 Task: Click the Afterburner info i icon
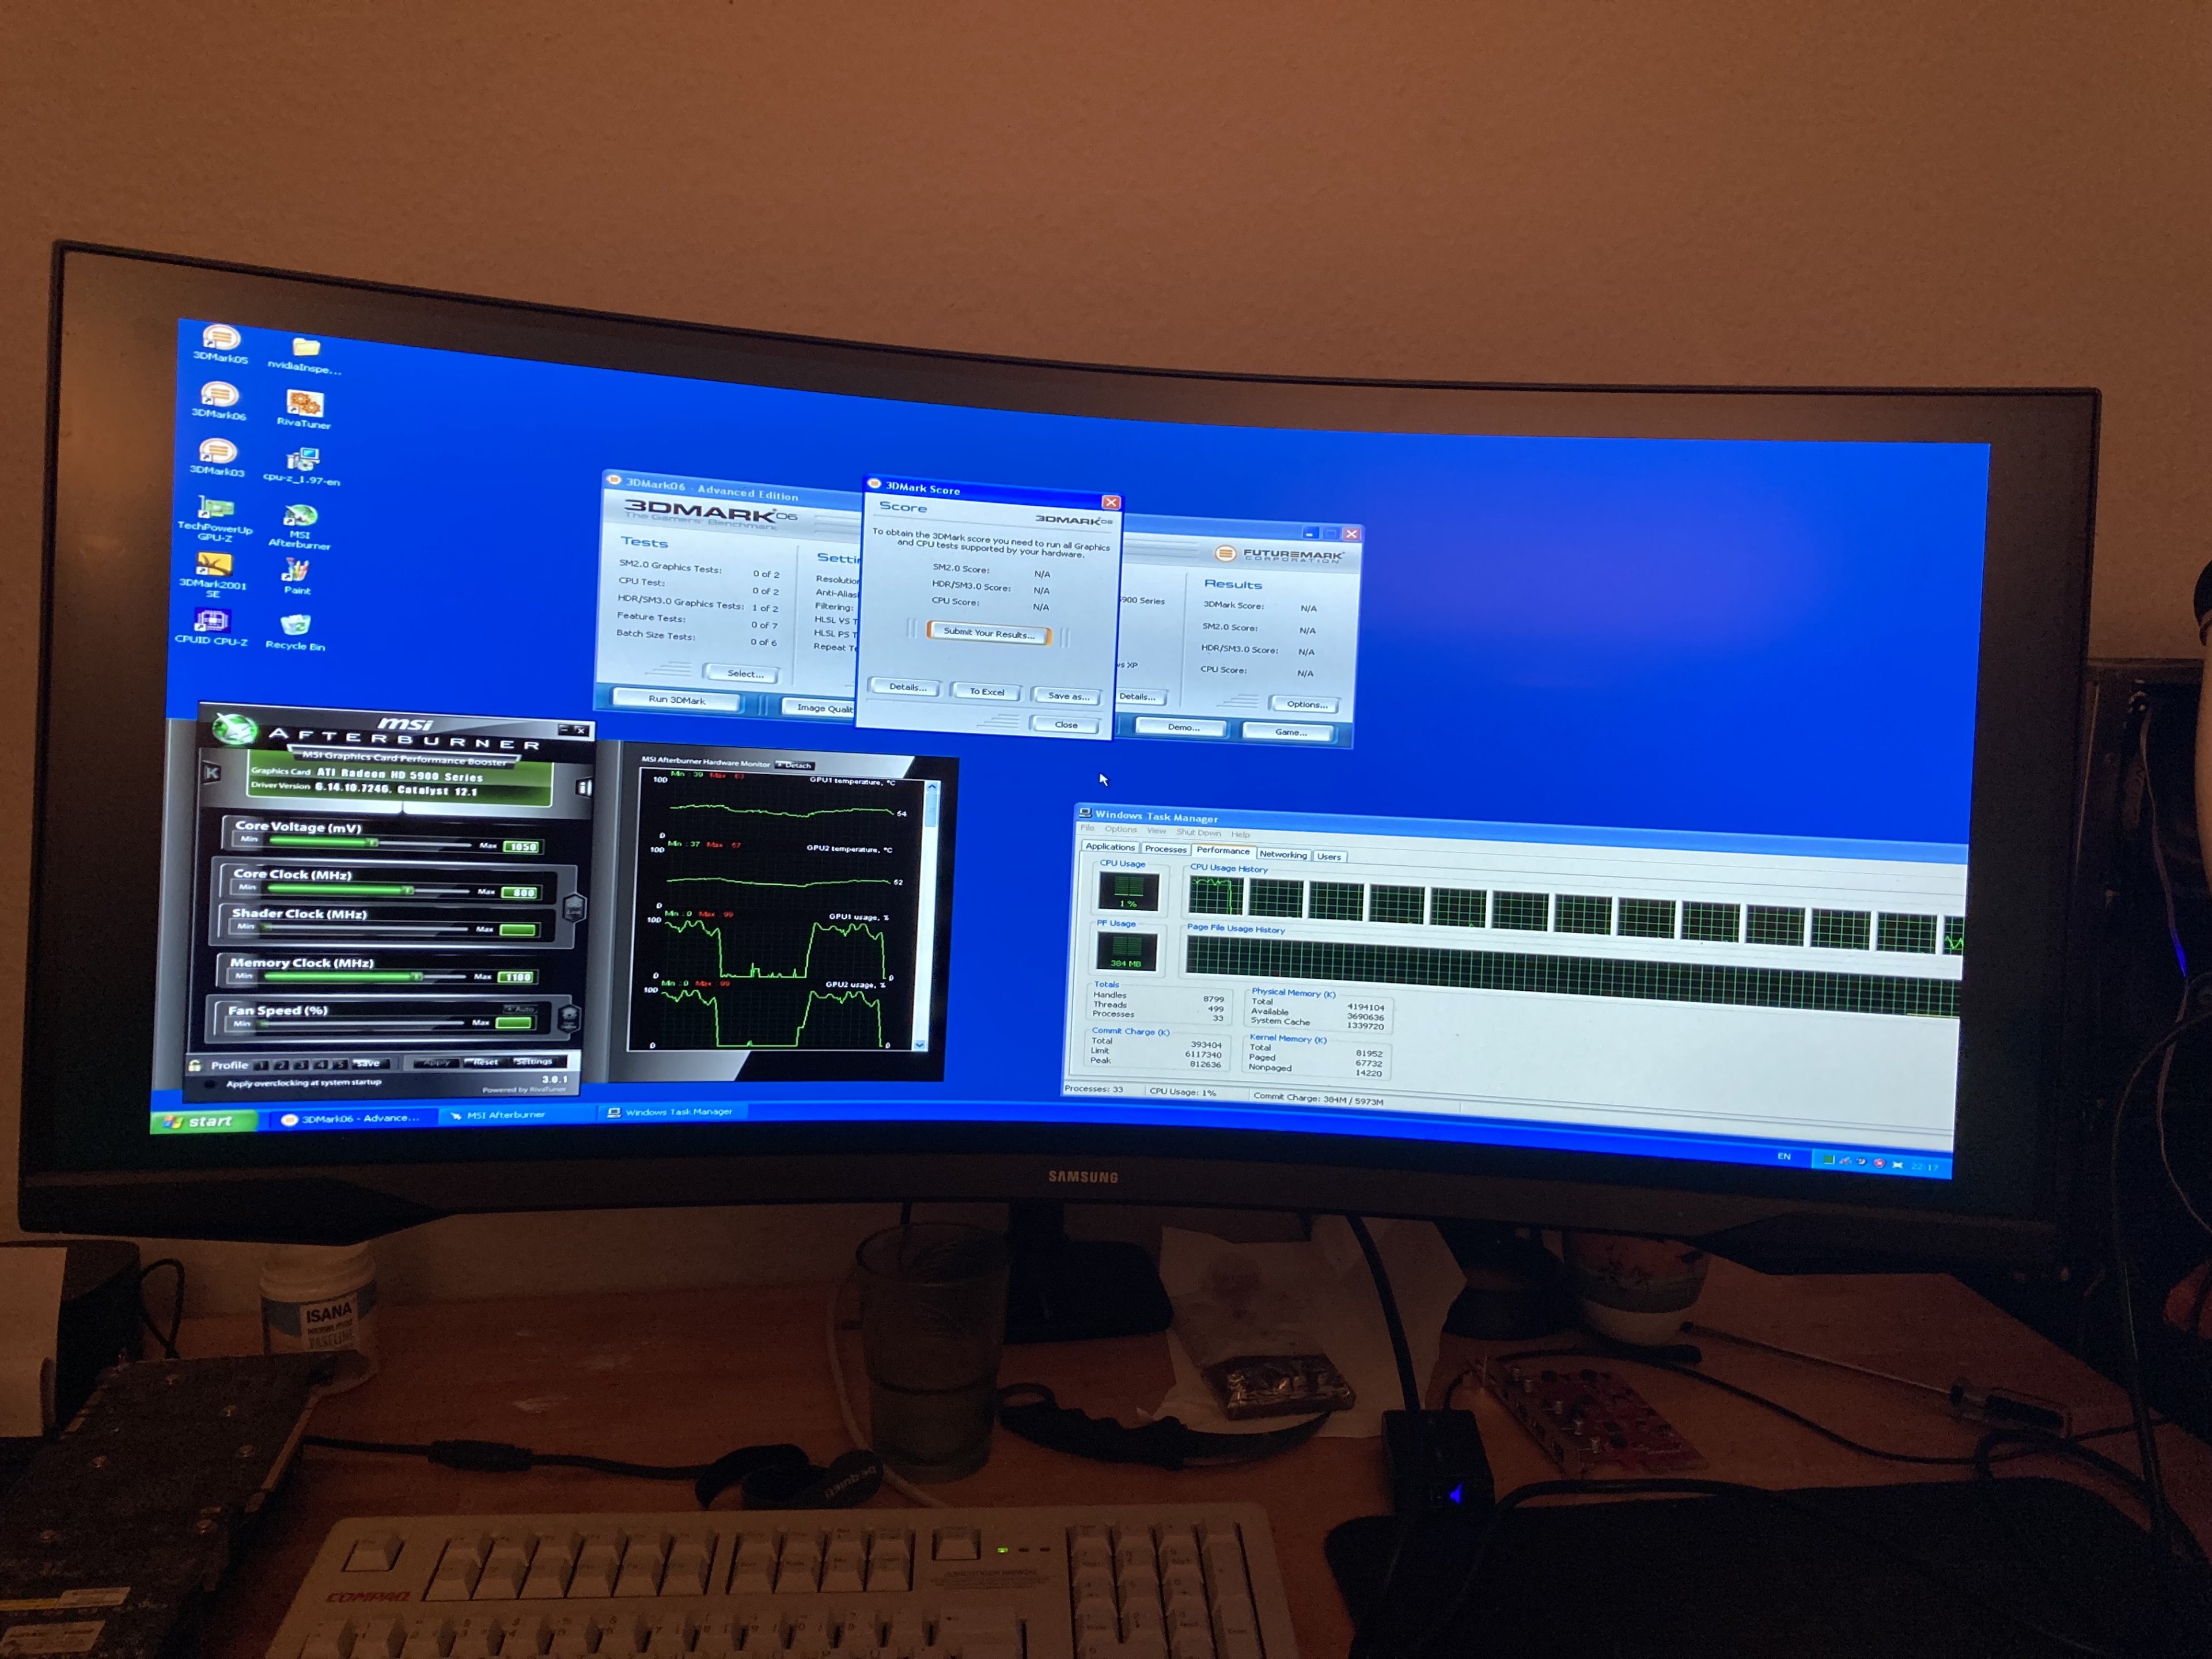584,788
